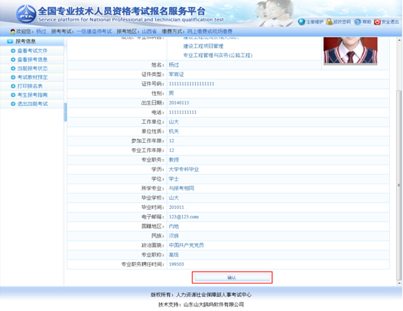Click the 工作单位 value 山大
The width and height of the screenshot is (403, 311).
[174, 121]
